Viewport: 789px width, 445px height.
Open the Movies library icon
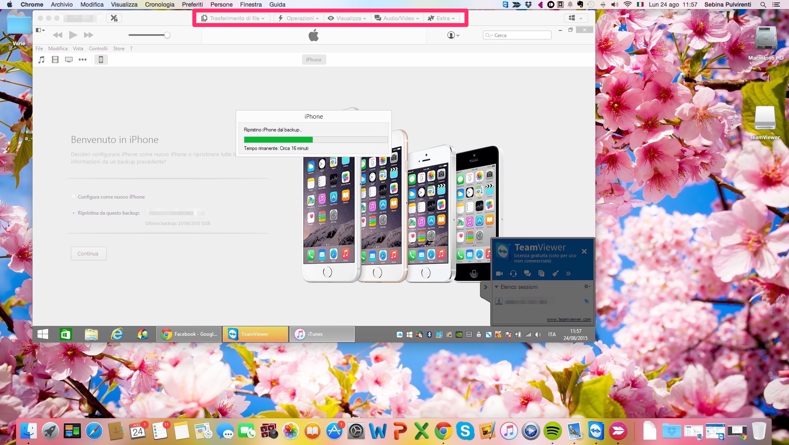click(55, 60)
